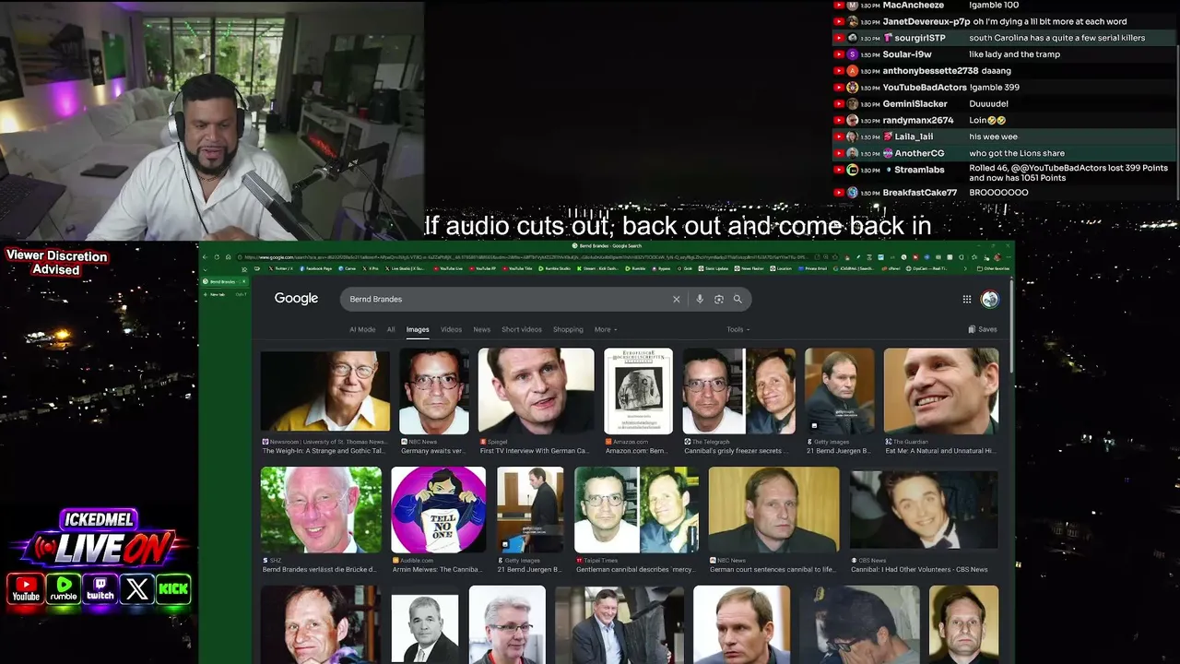
Task: Open the News results tab
Action: (482, 329)
